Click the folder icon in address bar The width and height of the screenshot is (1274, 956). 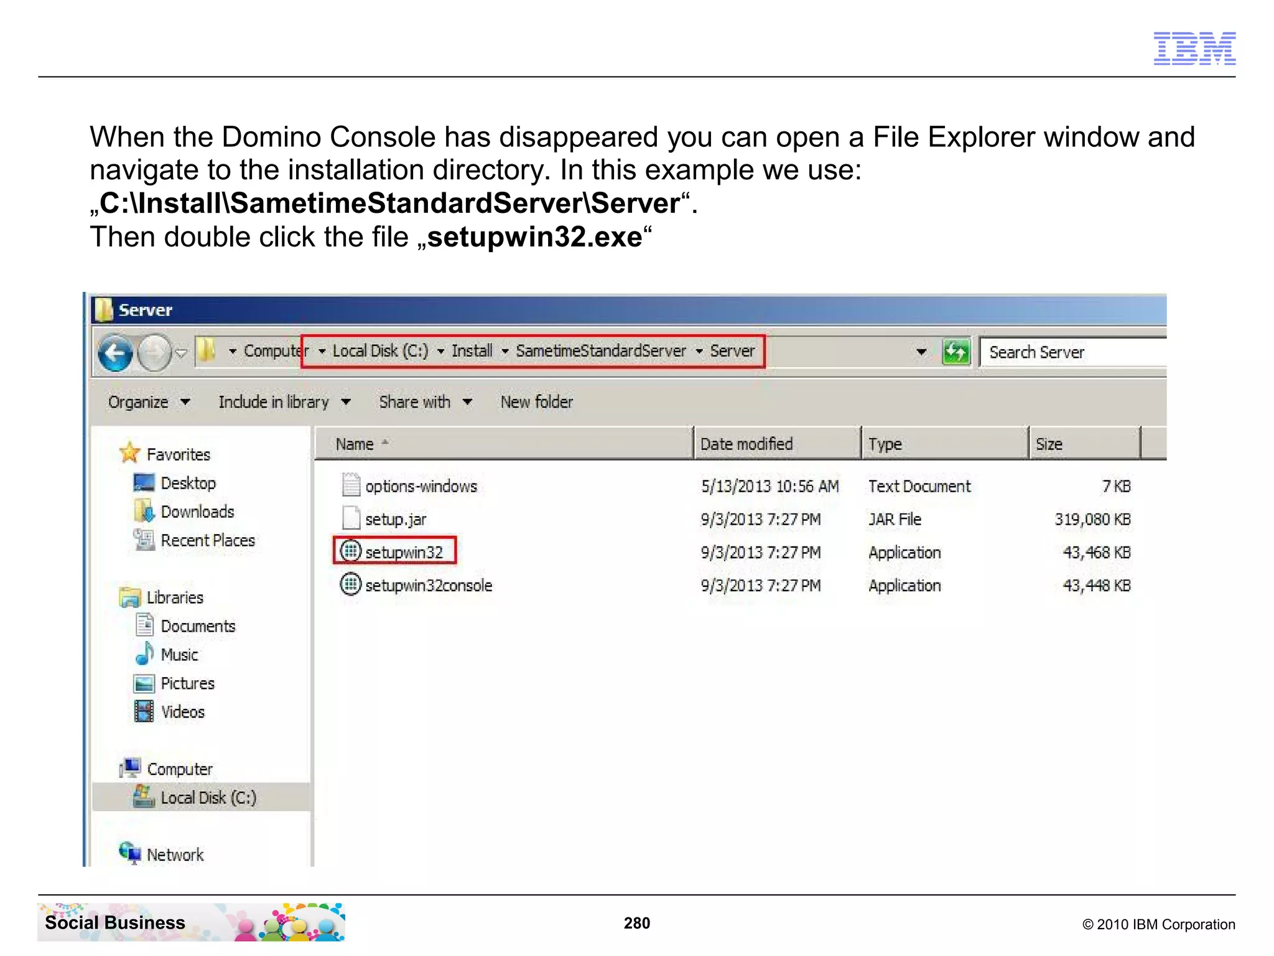pos(207,350)
